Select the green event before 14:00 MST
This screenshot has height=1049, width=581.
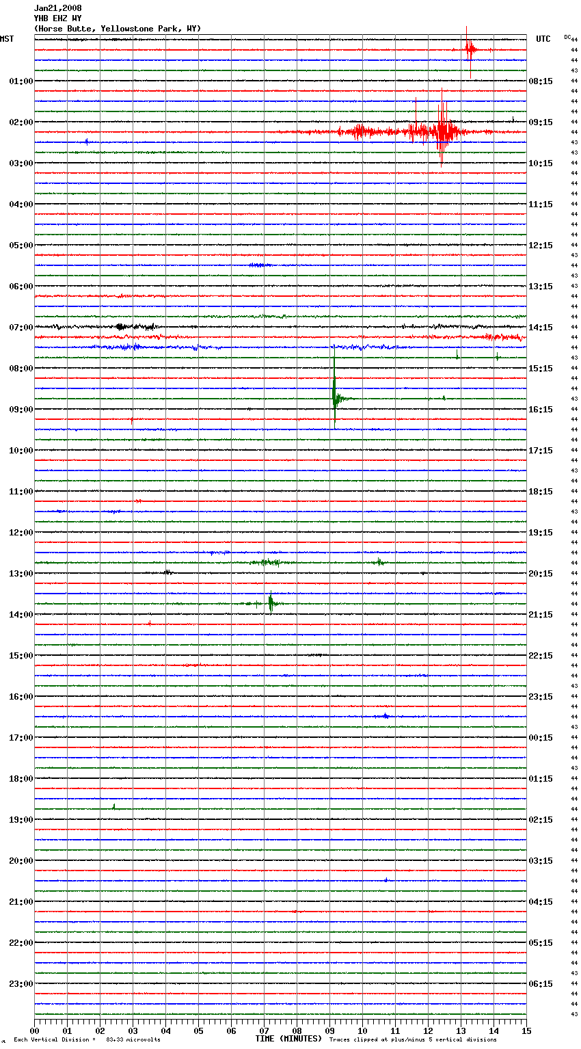tap(271, 603)
